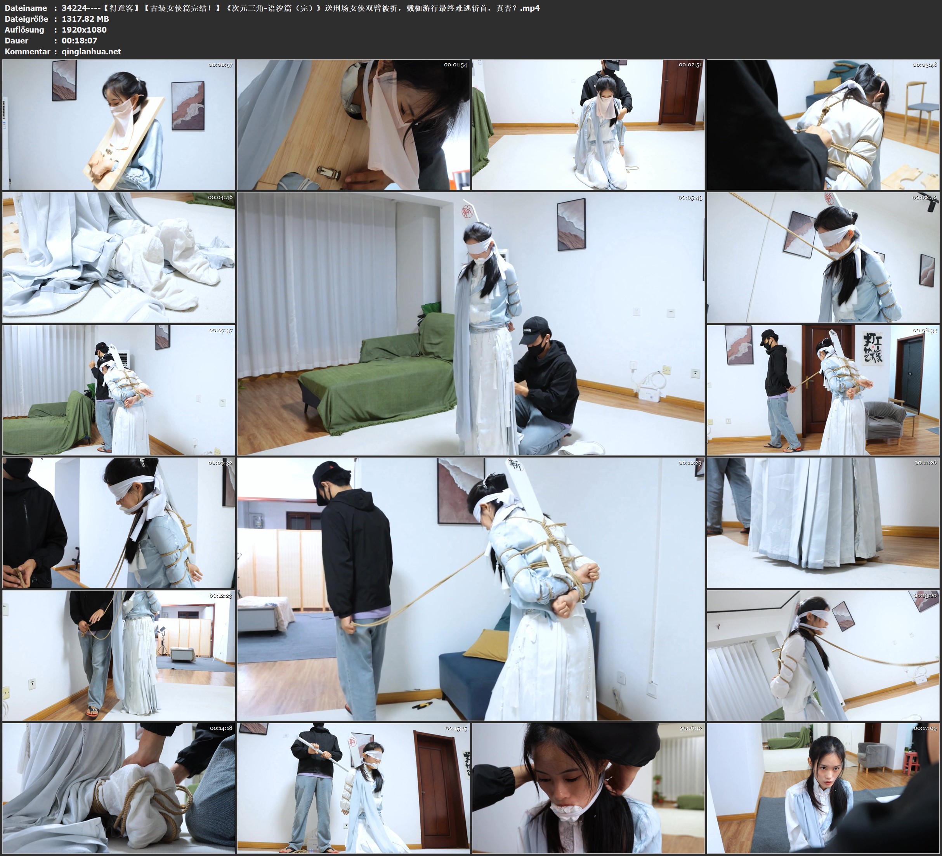Open the frame marked 00:07:37
Viewport: 942px width, 856px height.
coord(119,390)
